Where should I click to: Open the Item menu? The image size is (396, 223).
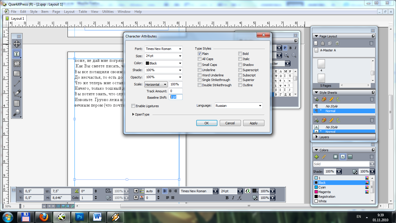point(45,12)
